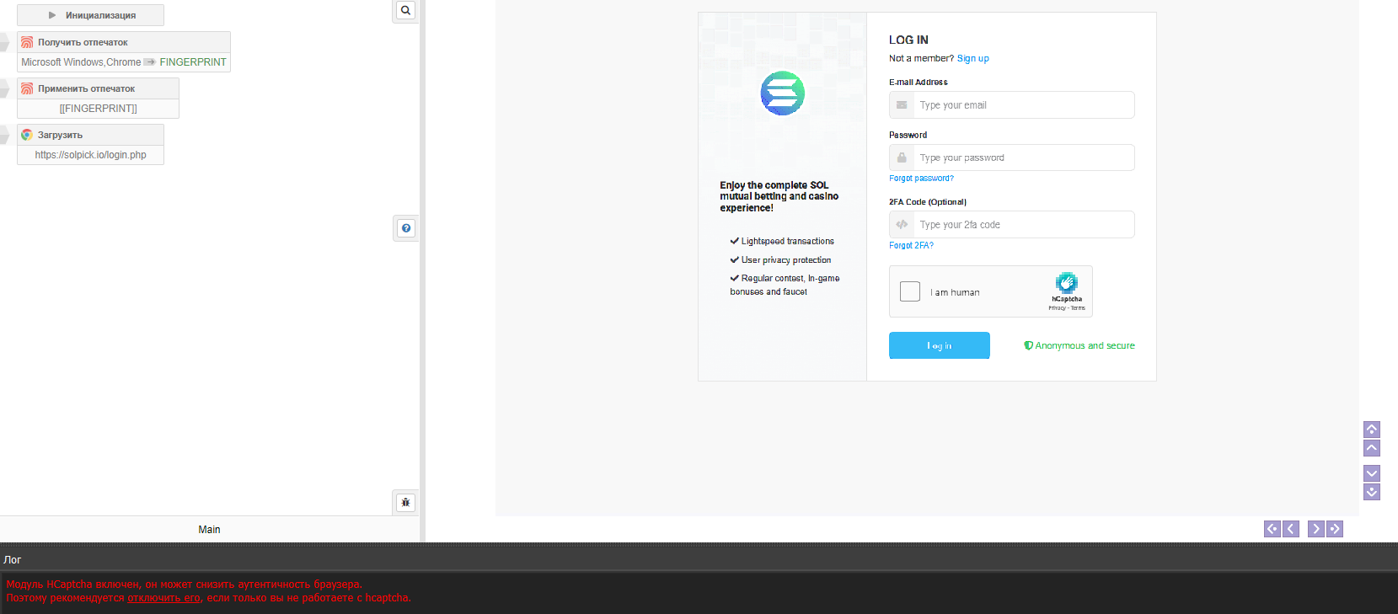The width and height of the screenshot is (1398, 614).
Task: Click the fingerprint icon on Получить отпечаток
Action: 27,42
